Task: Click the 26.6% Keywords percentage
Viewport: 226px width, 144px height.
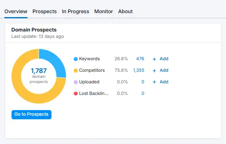Action: (121, 59)
